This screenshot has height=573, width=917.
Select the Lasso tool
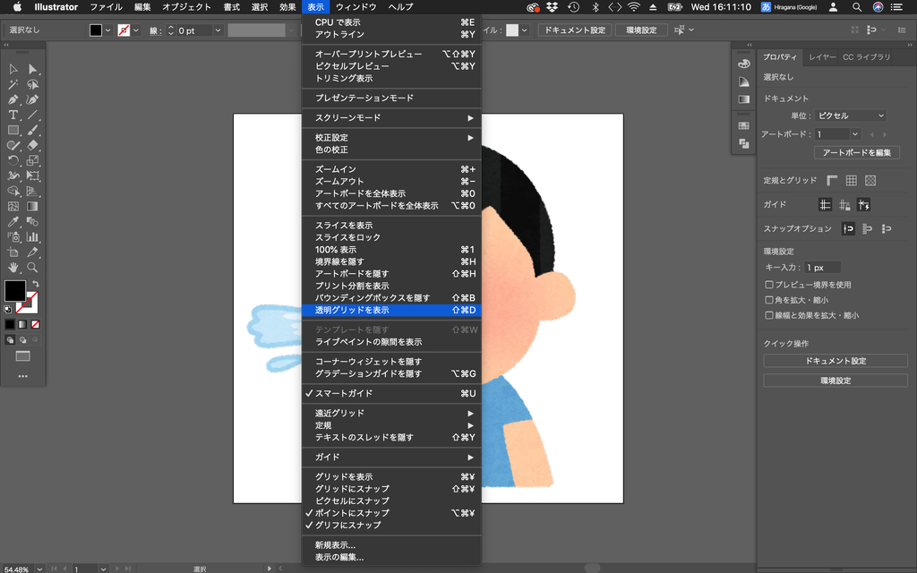click(33, 84)
